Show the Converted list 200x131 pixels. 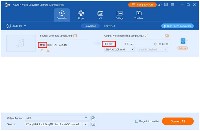(x=110, y=26)
